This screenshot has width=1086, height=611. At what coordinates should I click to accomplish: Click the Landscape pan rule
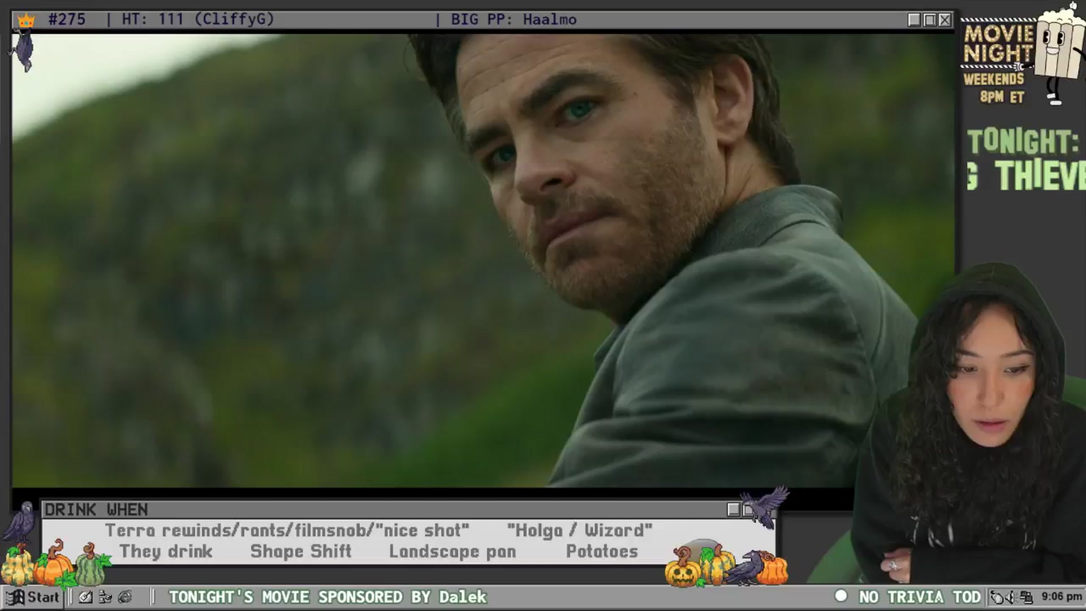click(453, 552)
